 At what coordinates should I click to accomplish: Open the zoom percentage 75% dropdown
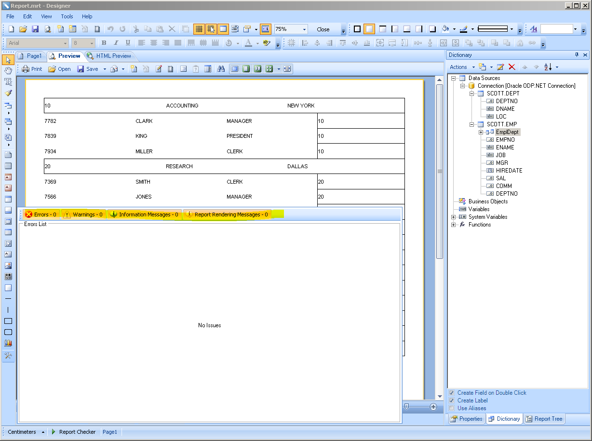pos(305,29)
